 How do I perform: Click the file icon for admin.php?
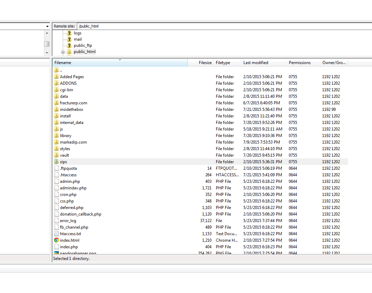coord(57,181)
